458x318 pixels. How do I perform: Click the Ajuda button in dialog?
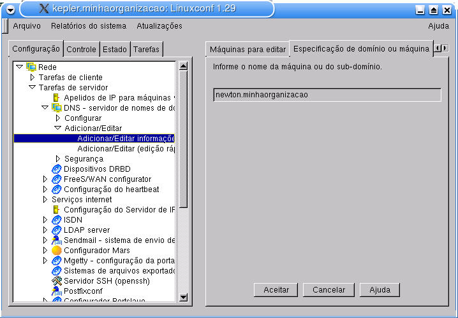click(x=380, y=290)
